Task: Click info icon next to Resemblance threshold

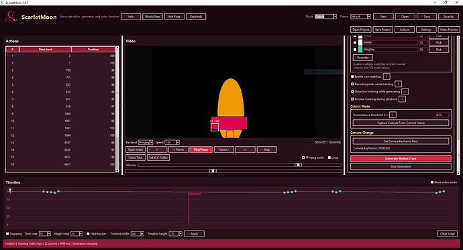Action: [x=393, y=115]
